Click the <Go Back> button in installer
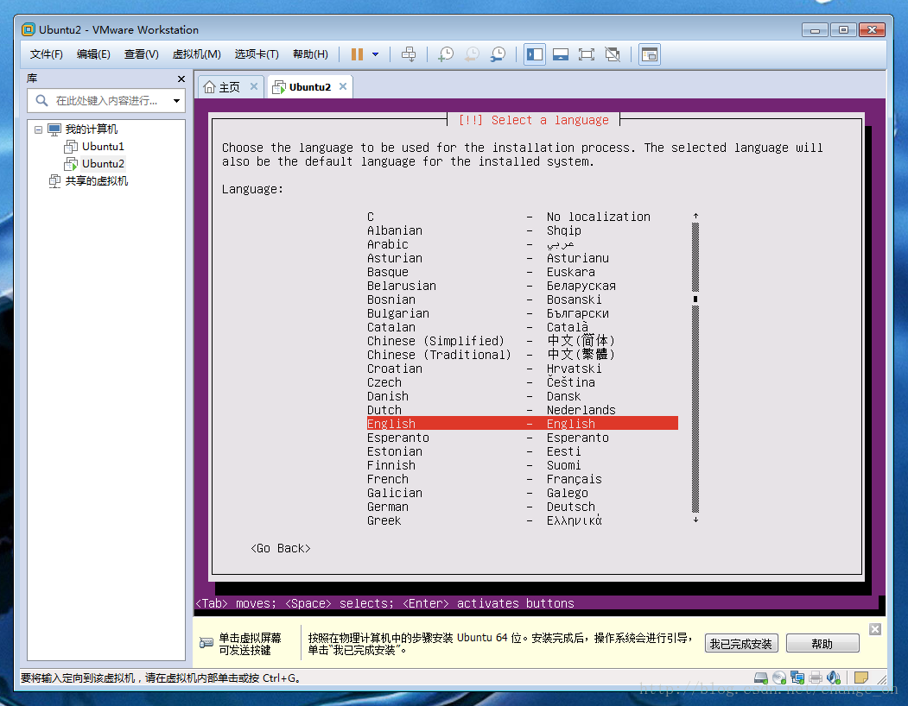908x706 pixels. point(281,548)
